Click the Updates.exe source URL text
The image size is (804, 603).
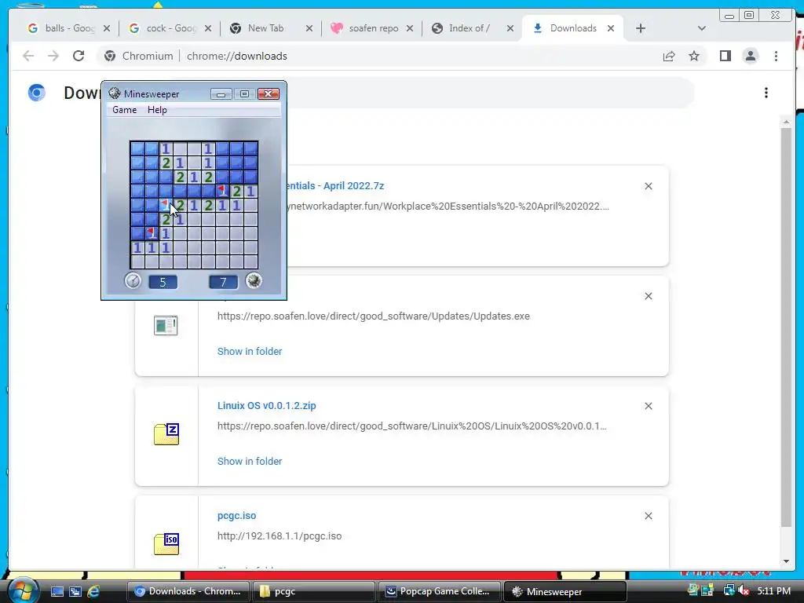373,316
